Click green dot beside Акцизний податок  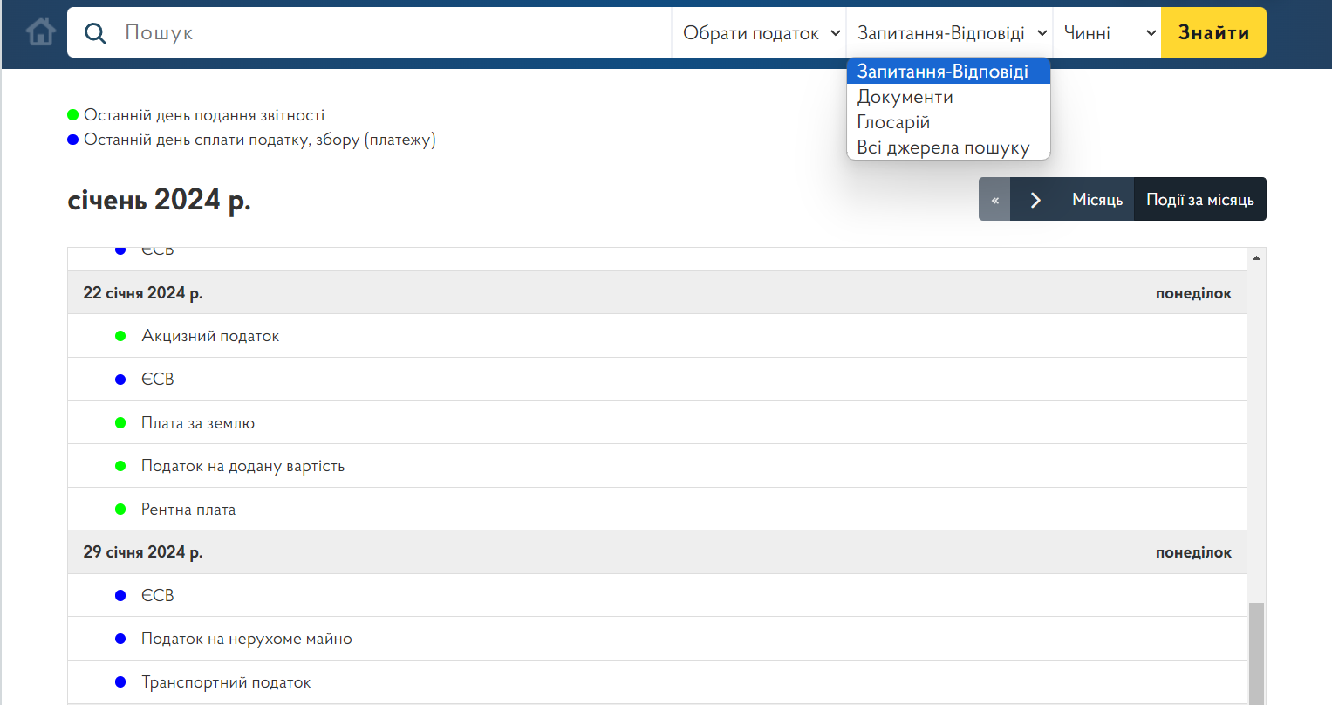pyautogui.click(x=120, y=336)
